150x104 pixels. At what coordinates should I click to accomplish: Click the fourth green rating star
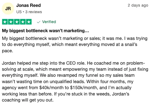point(23,22)
